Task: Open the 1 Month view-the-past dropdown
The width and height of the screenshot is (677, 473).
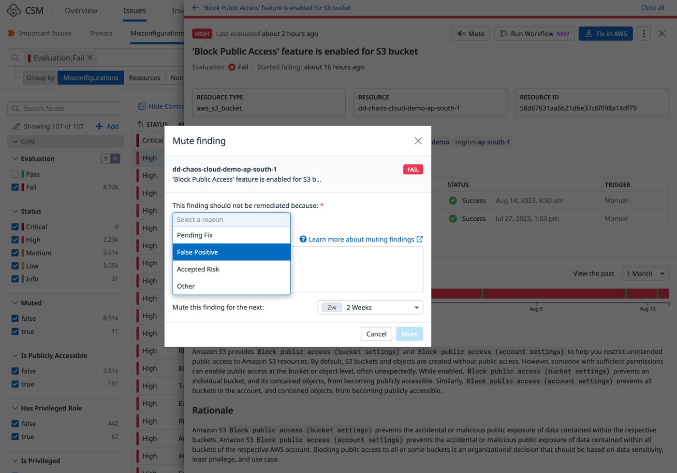Action: [645, 273]
